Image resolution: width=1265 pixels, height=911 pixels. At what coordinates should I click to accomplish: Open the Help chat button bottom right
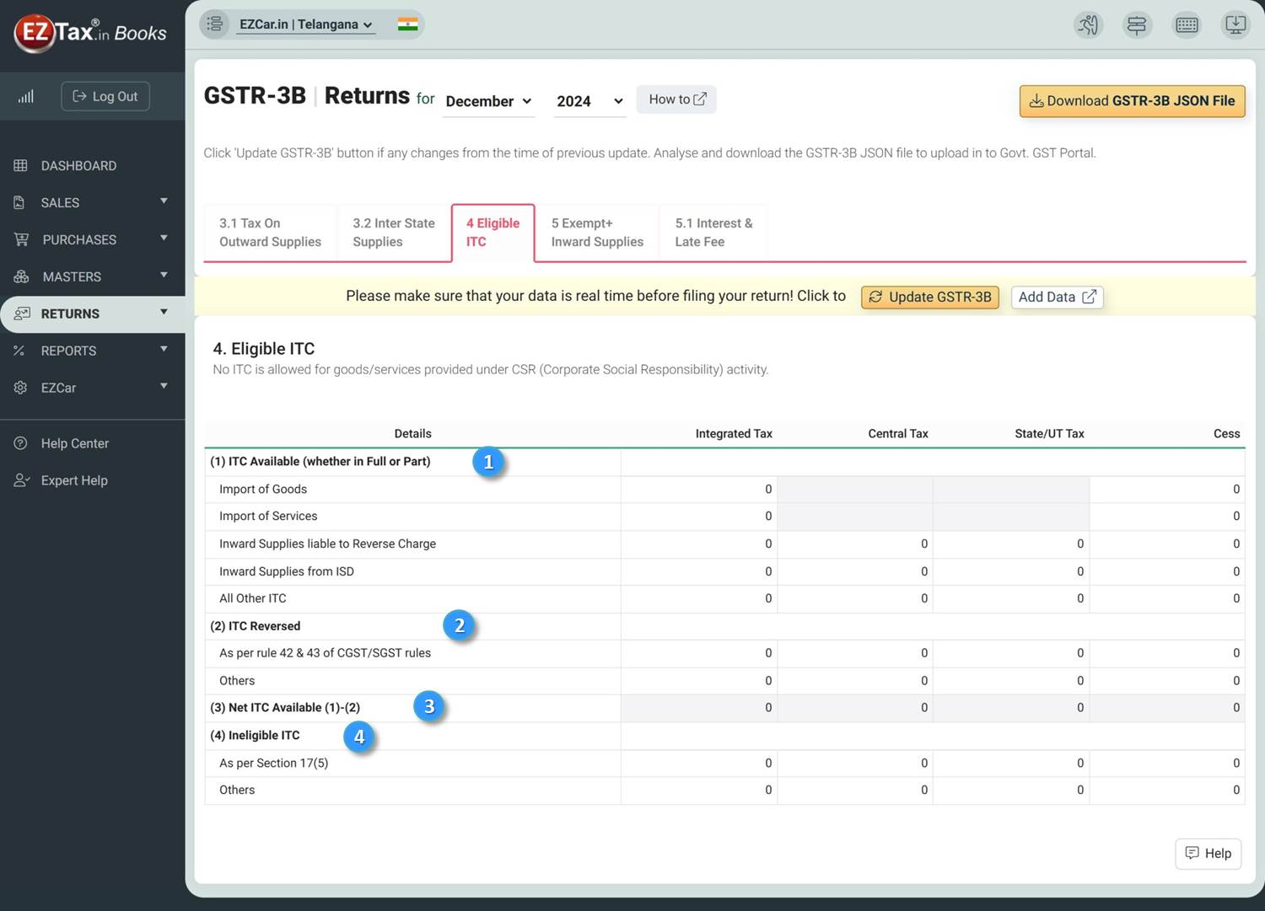pos(1208,853)
